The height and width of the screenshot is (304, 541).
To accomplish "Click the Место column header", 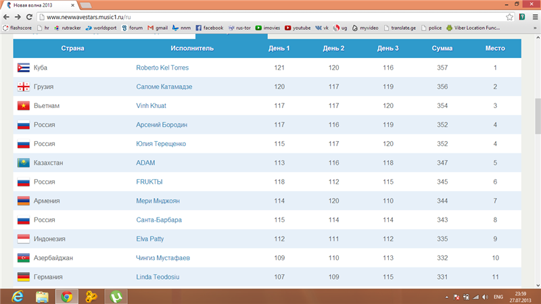I will pyautogui.click(x=495, y=48).
